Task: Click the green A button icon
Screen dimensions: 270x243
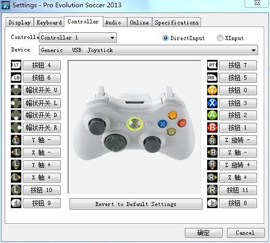Action: (x=212, y=115)
